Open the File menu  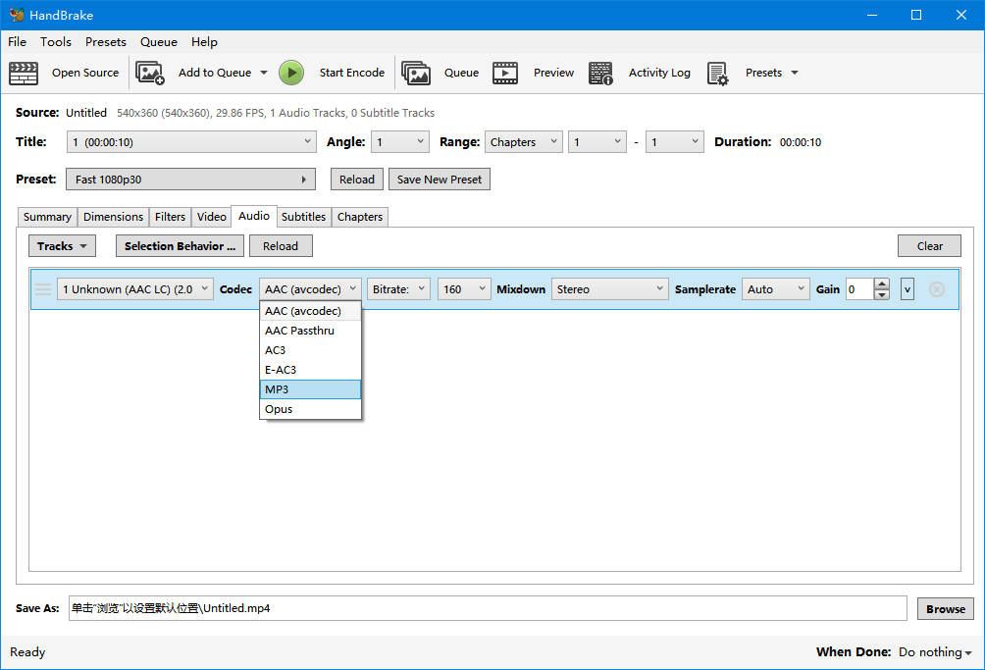click(17, 42)
